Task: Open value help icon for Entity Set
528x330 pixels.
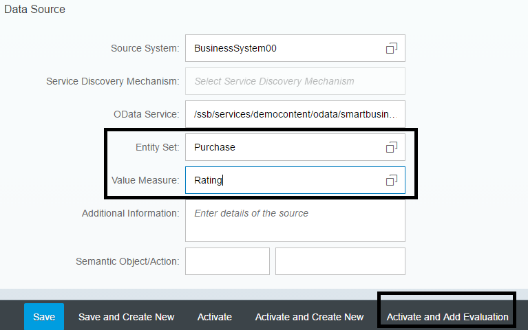Action: [x=391, y=147]
